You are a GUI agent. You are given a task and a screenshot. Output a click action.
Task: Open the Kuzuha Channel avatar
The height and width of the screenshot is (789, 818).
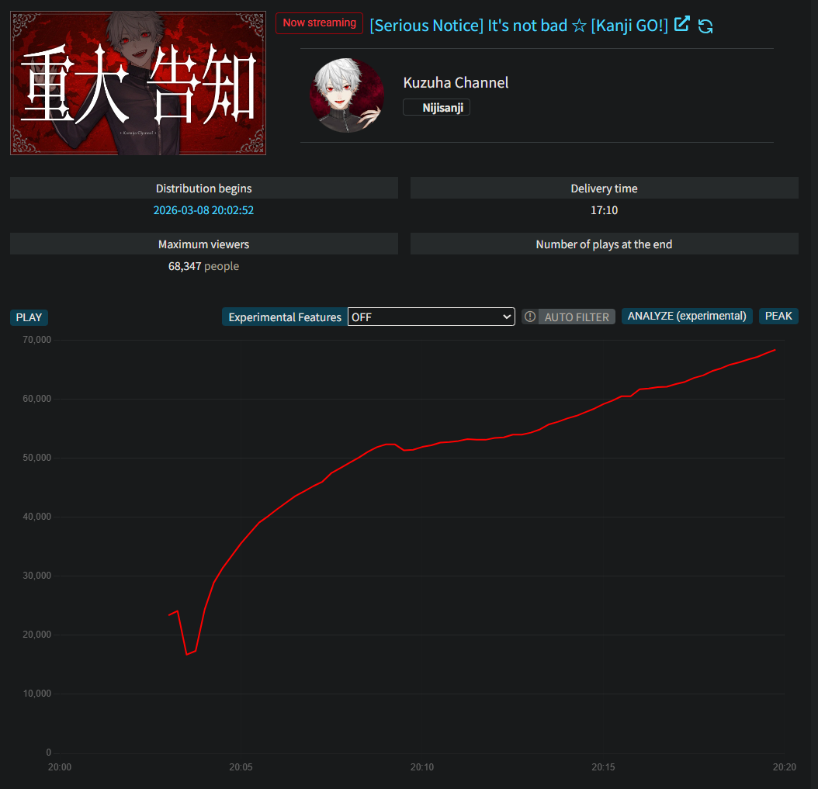tap(347, 95)
